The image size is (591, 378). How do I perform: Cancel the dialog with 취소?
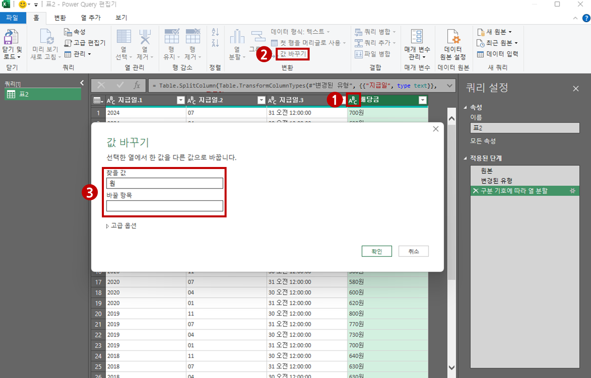(413, 251)
